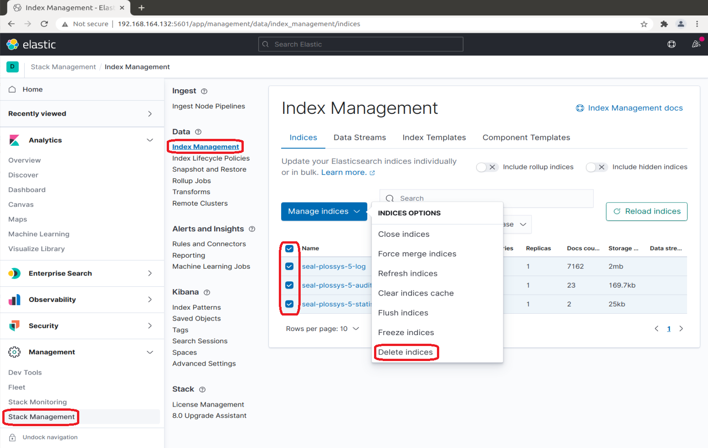This screenshot has width=708, height=448.
Task: Open the Index Management docs link
Action: pos(635,108)
